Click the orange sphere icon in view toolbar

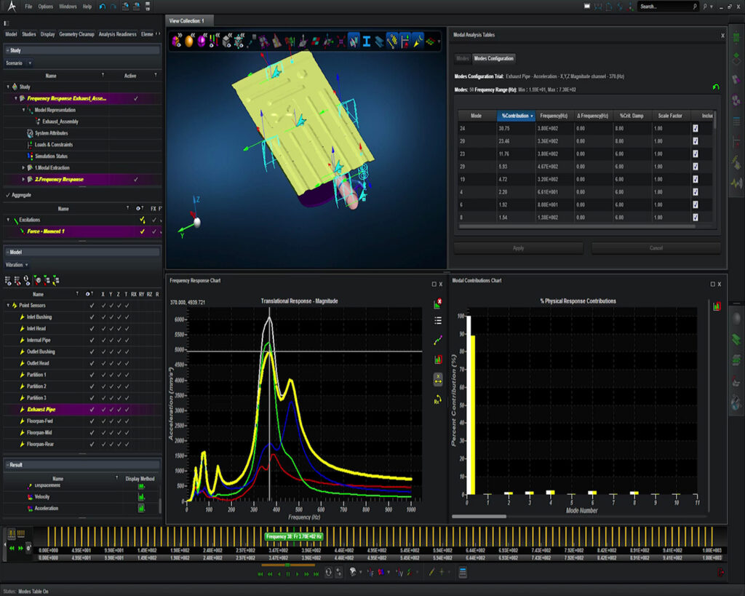tap(189, 41)
